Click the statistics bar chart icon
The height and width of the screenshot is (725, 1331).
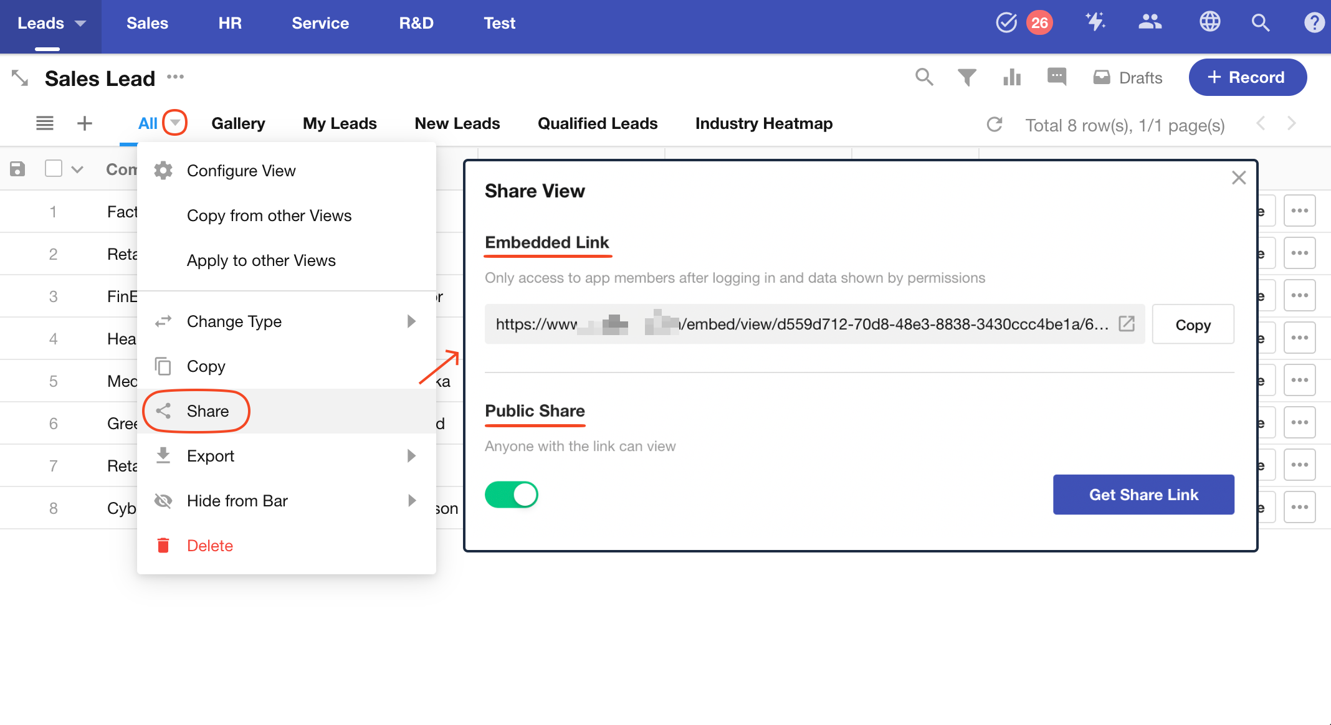(1011, 77)
